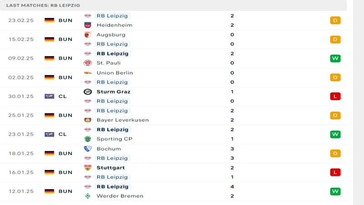
Task: Click the Werder Bremen club crest
Action: [88, 196]
